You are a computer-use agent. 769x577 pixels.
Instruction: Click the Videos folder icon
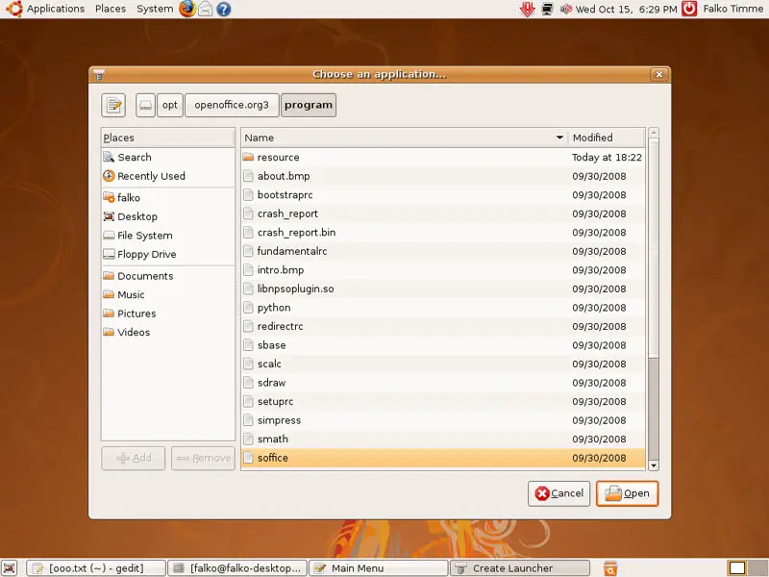109,332
